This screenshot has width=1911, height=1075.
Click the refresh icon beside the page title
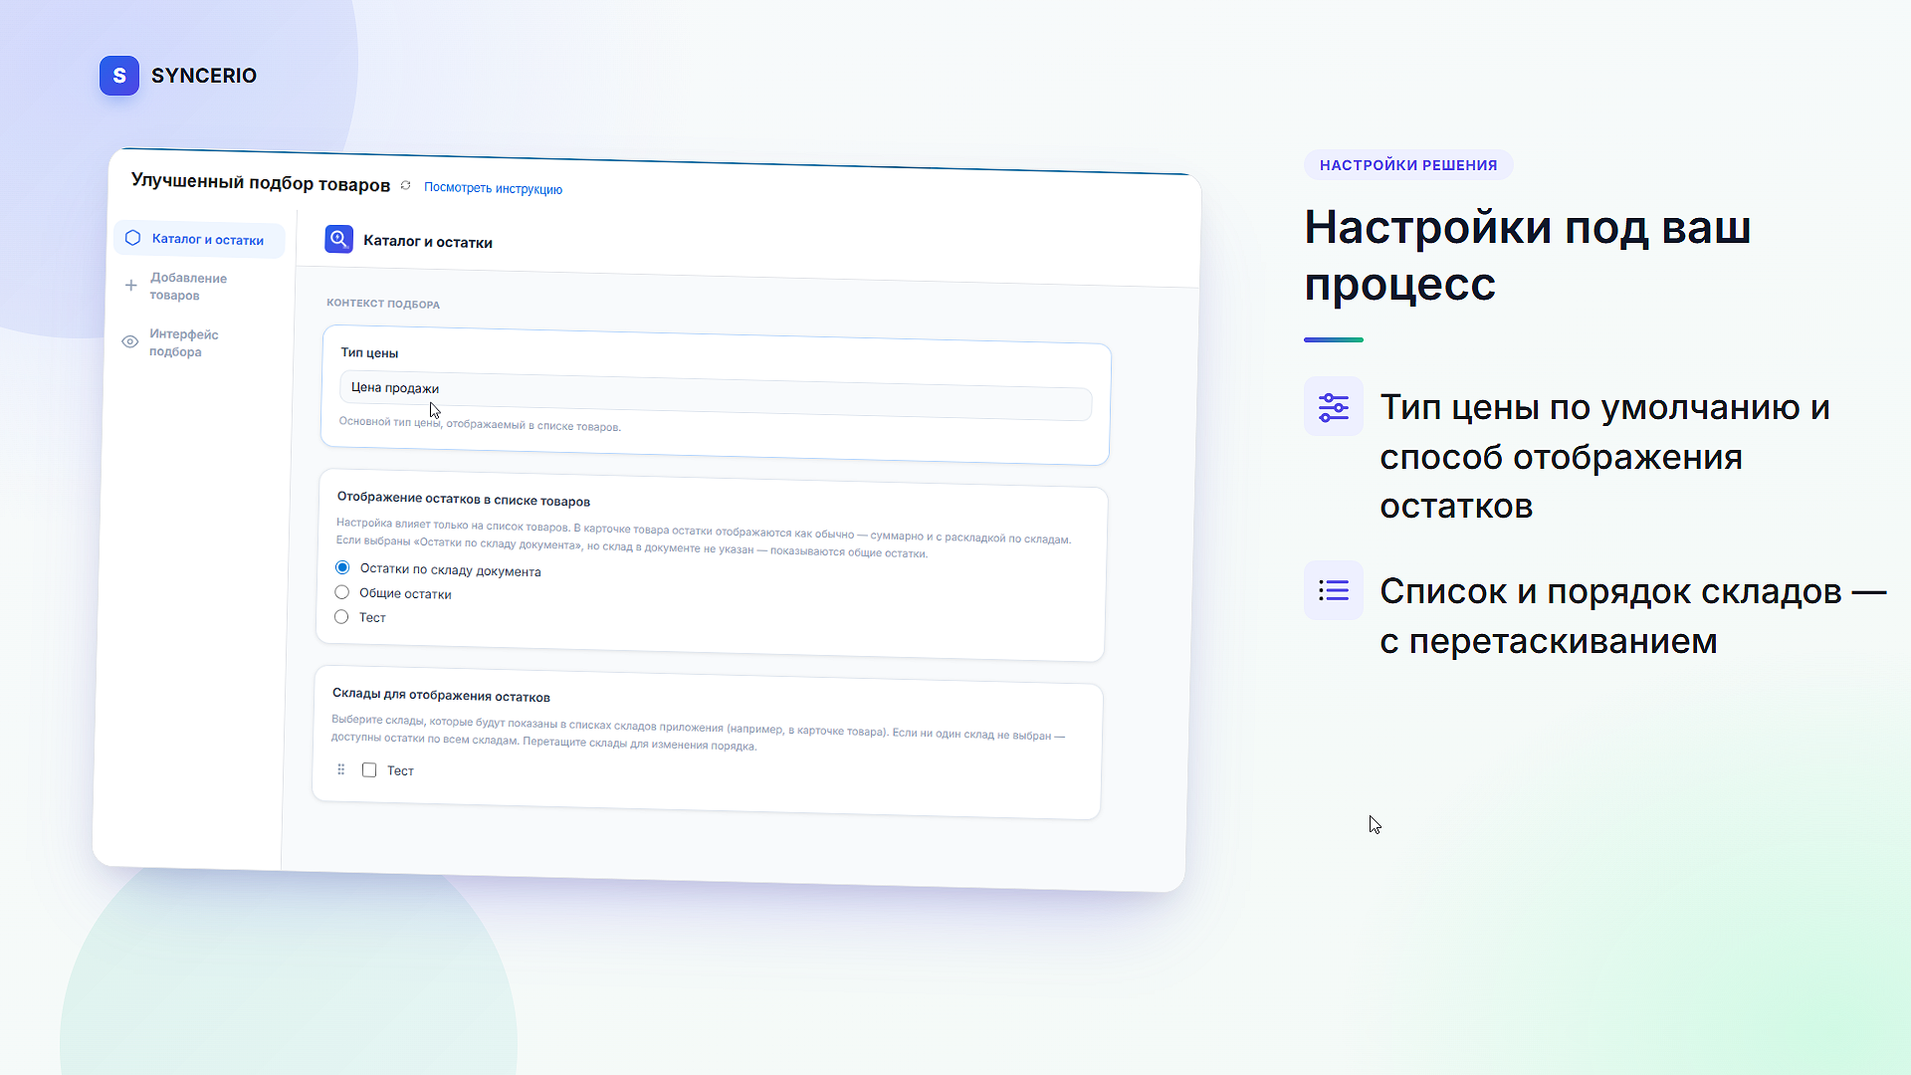[x=405, y=186]
